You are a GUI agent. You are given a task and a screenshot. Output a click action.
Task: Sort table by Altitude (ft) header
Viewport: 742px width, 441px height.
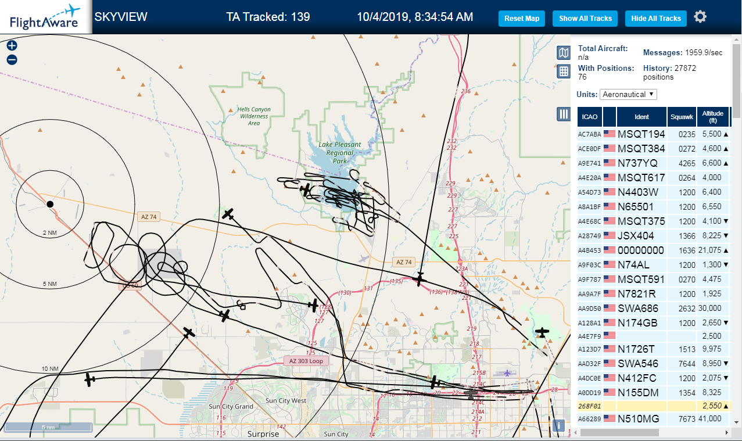coord(713,117)
